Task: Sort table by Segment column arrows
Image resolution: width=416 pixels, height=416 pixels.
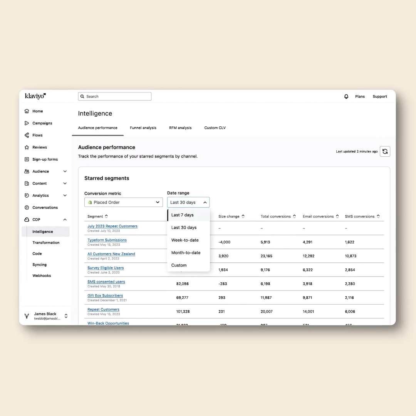Action: pos(106,216)
